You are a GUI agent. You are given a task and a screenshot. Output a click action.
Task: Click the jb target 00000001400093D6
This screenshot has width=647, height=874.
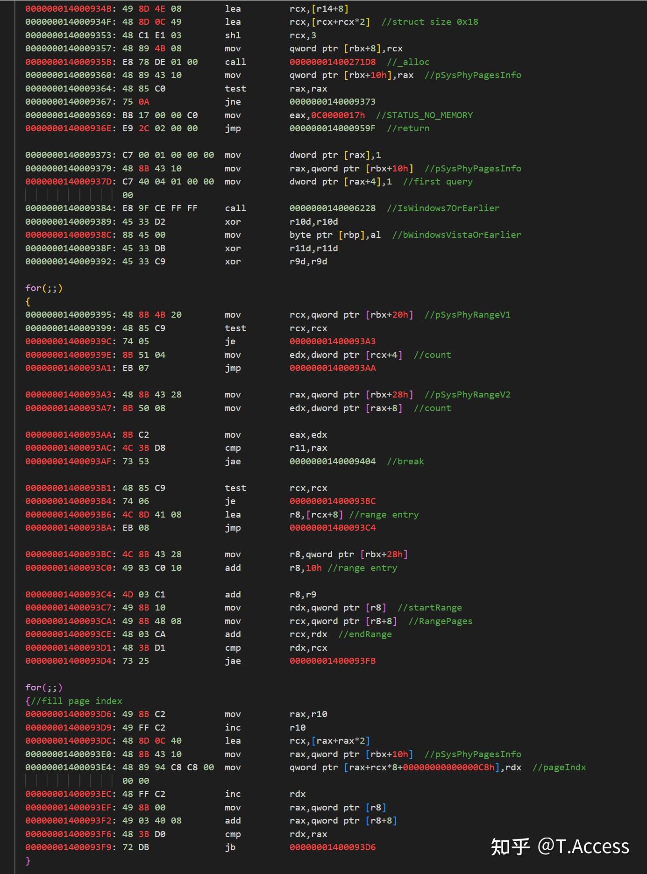[x=332, y=847]
